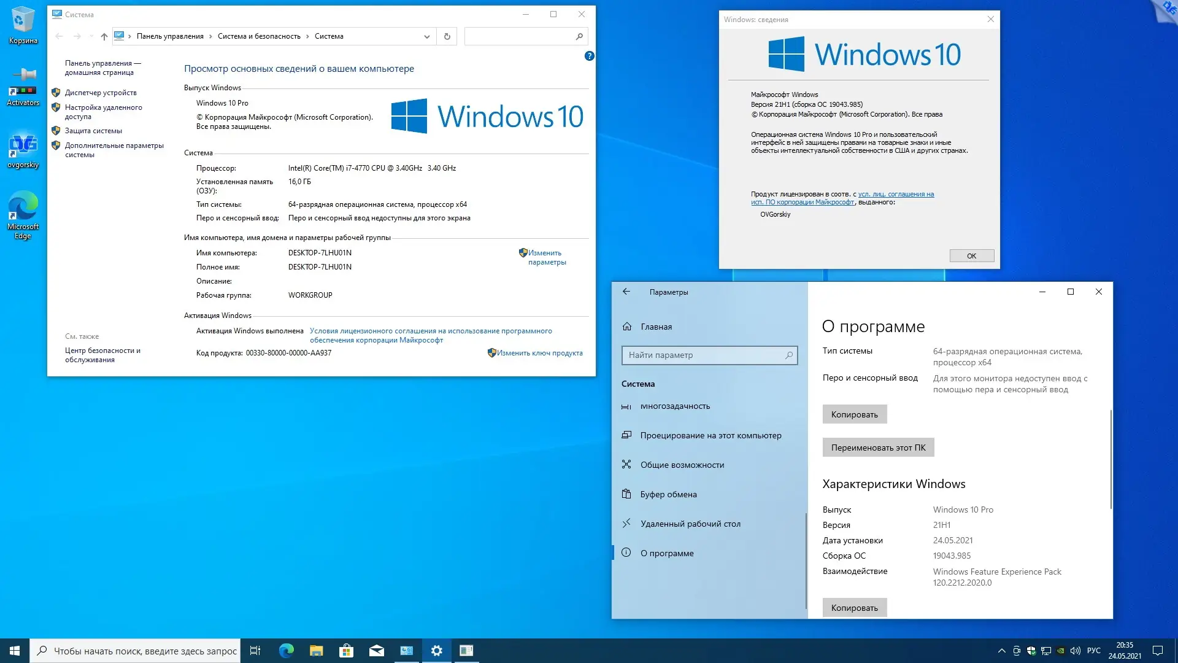
Task: Show hidden system tray icons
Action: point(1001,651)
